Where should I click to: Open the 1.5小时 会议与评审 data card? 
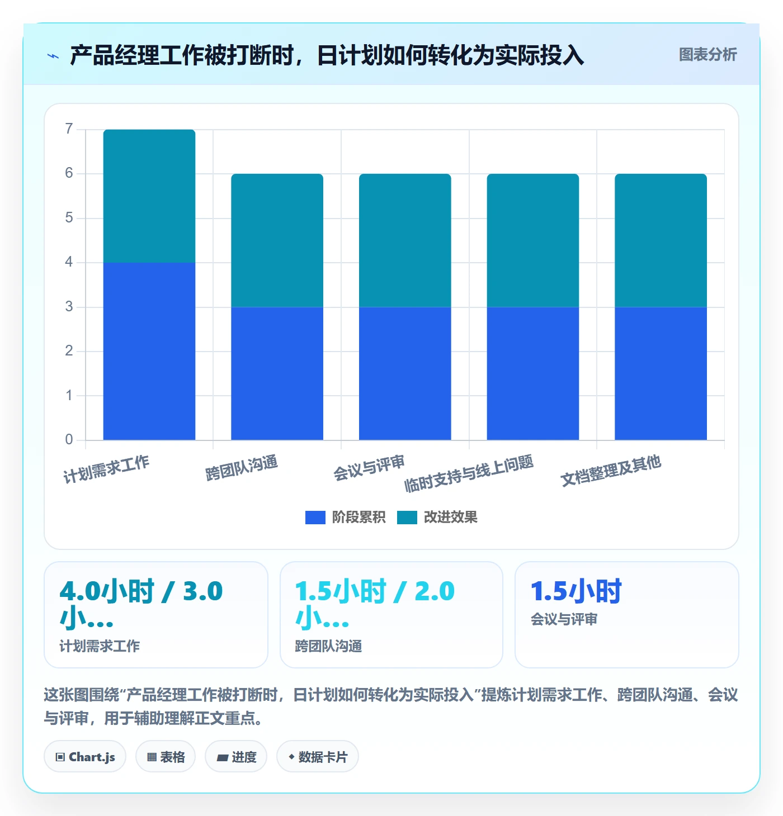click(627, 615)
